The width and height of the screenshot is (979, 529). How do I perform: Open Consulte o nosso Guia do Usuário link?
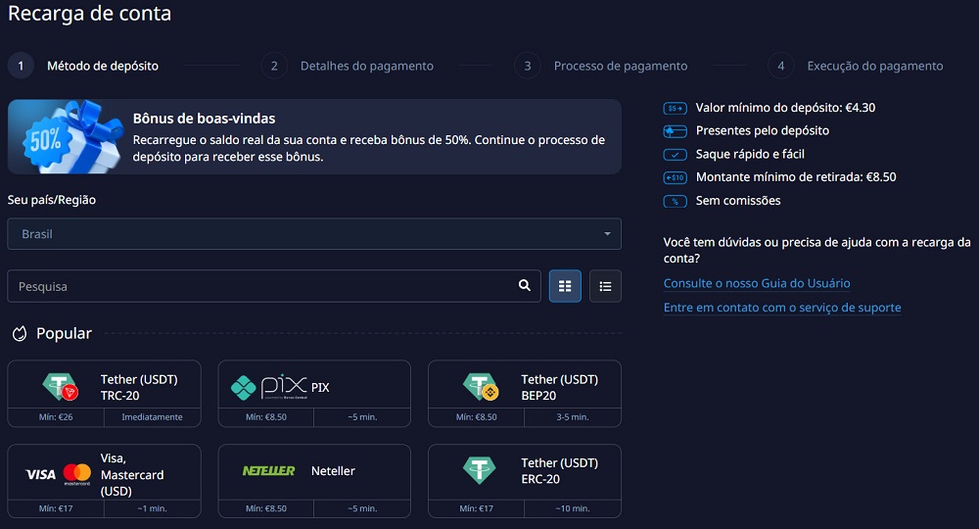pyautogui.click(x=757, y=283)
